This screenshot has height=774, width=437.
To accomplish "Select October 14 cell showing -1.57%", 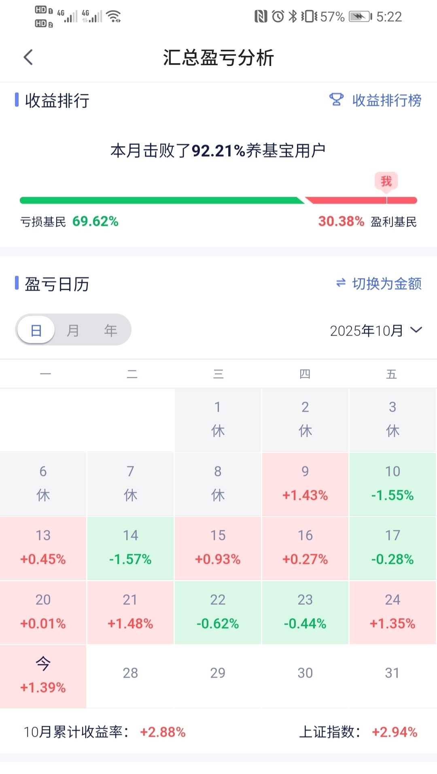I will click(130, 548).
